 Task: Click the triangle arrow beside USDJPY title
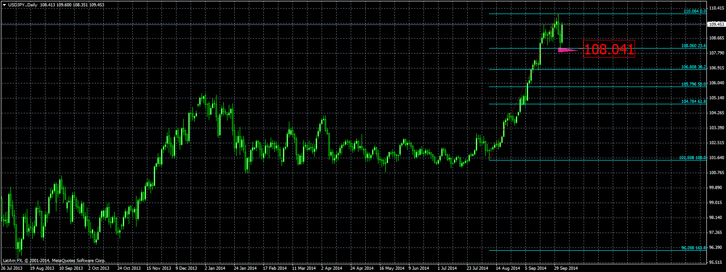(x=4, y=5)
